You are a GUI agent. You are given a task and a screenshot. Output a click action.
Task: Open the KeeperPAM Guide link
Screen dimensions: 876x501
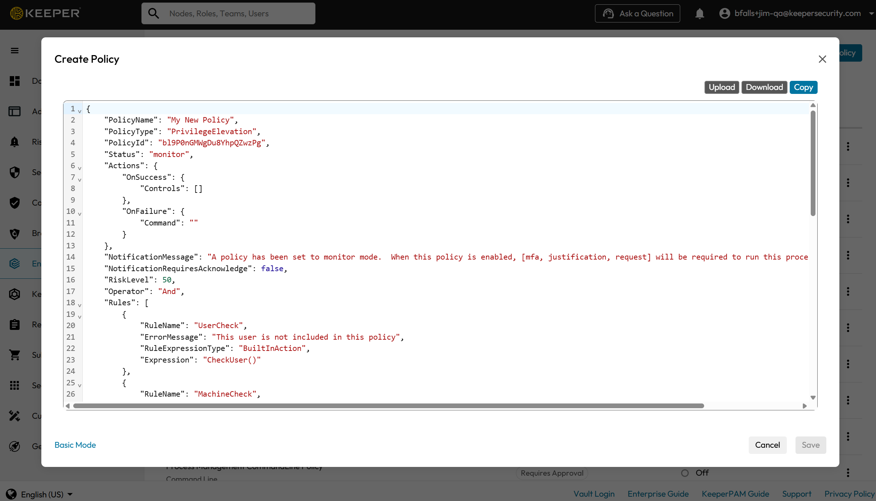tap(735, 494)
